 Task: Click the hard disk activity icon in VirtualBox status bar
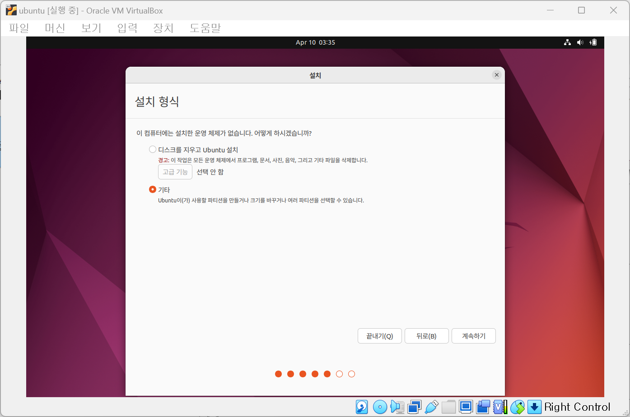(x=362, y=407)
